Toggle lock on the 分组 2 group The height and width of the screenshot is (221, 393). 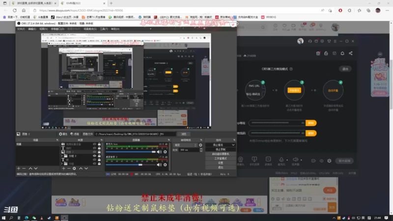click(99, 156)
